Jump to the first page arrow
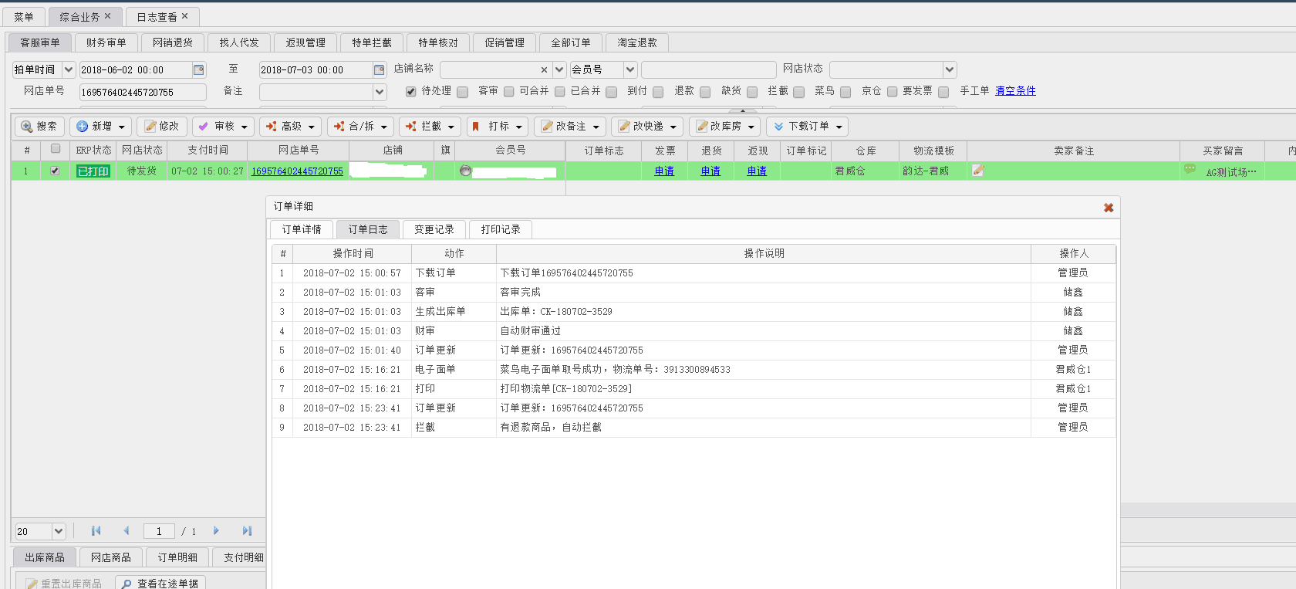Viewport: 1296px width, 589px height. tap(96, 531)
